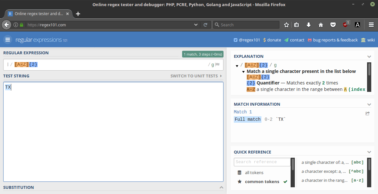Click the '{2} Quantifier' explanation line

(x=292, y=83)
